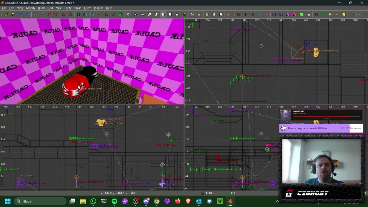
Task: Click the yellow diamond toolbar icon
Action: [330, 14]
